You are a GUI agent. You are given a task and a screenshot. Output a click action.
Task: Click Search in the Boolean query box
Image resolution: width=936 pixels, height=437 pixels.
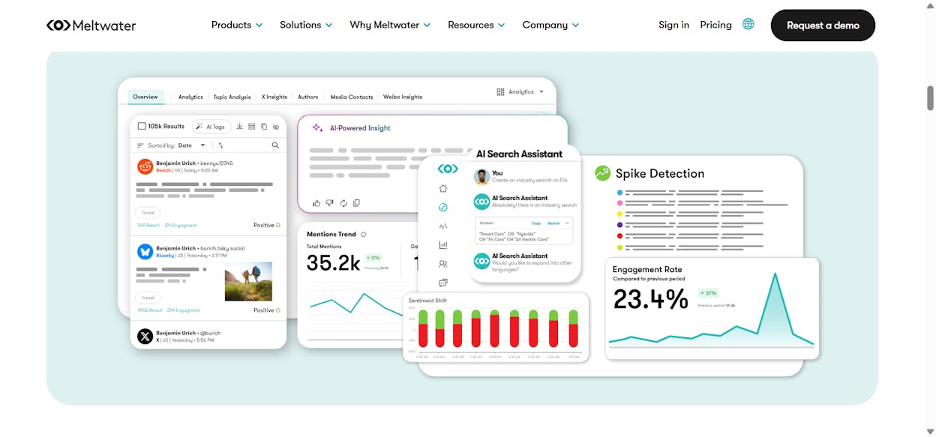click(x=553, y=223)
